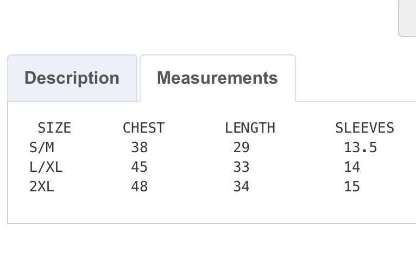Viewport: 416px width, 262px height.
Task: Click sleeves value 14 for L/XL
Action: coord(352,167)
